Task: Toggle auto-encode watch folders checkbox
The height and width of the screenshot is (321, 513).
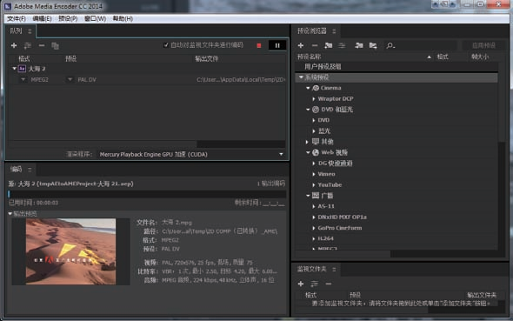Action: (166, 45)
